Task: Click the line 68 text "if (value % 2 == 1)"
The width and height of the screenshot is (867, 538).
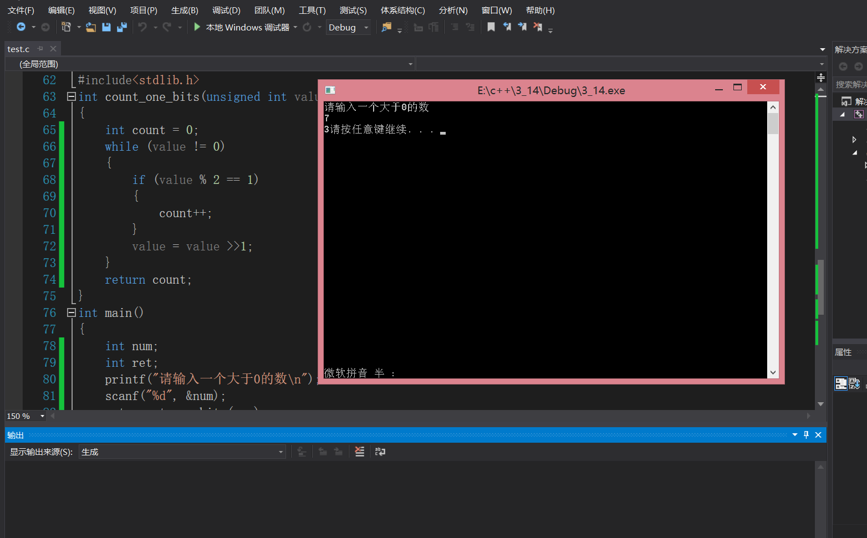Action: click(x=195, y=180)
